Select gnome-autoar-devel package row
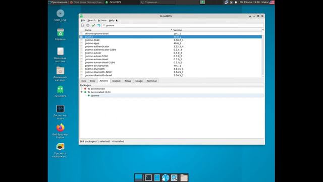Screen dimensions: 323x182 click(171, 59)
